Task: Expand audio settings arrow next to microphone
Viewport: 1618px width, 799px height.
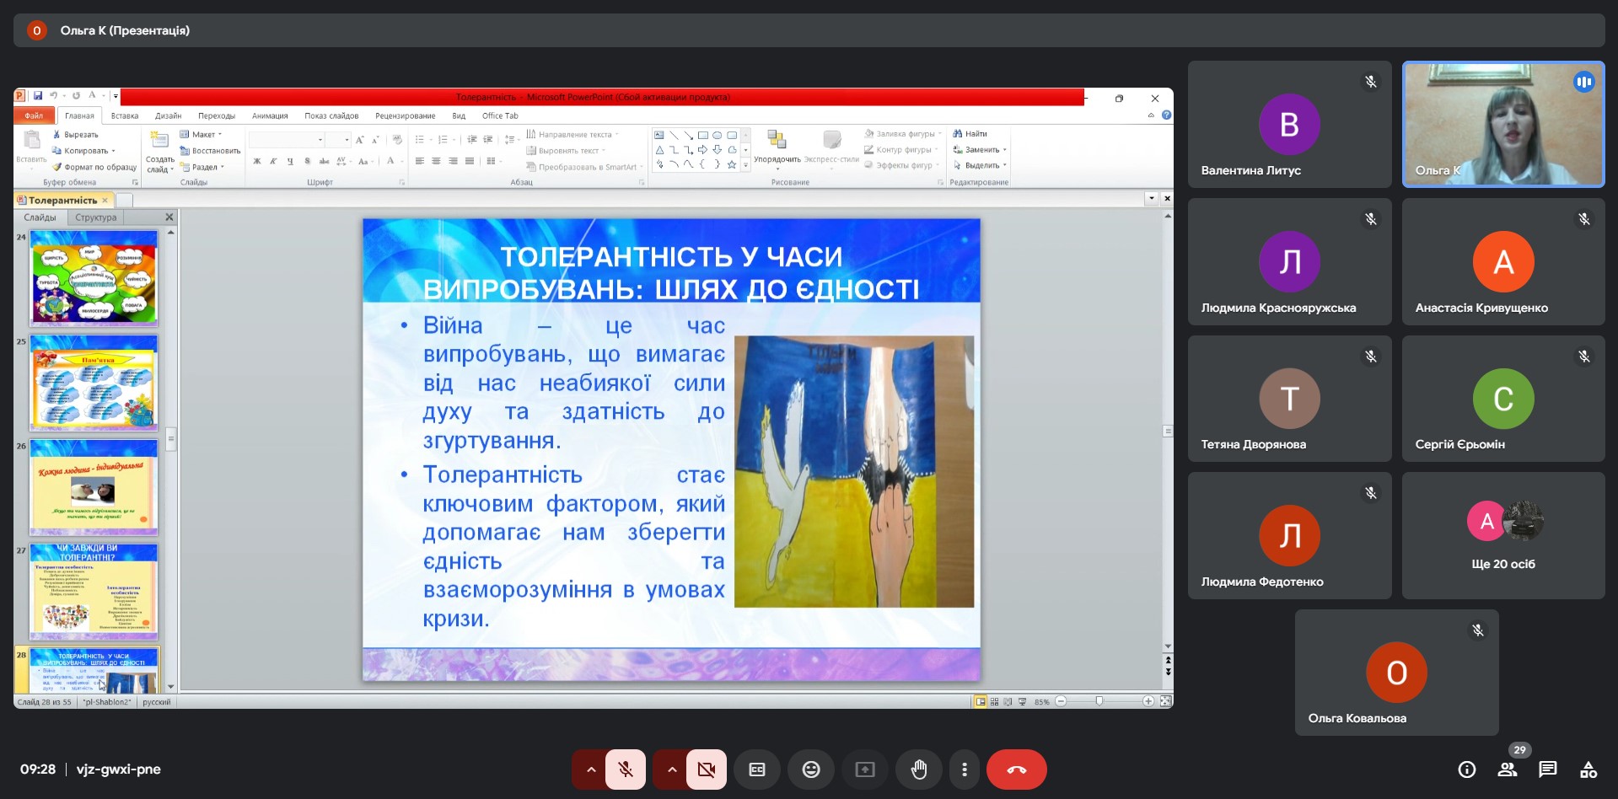Action: click(x=591, y=770)
